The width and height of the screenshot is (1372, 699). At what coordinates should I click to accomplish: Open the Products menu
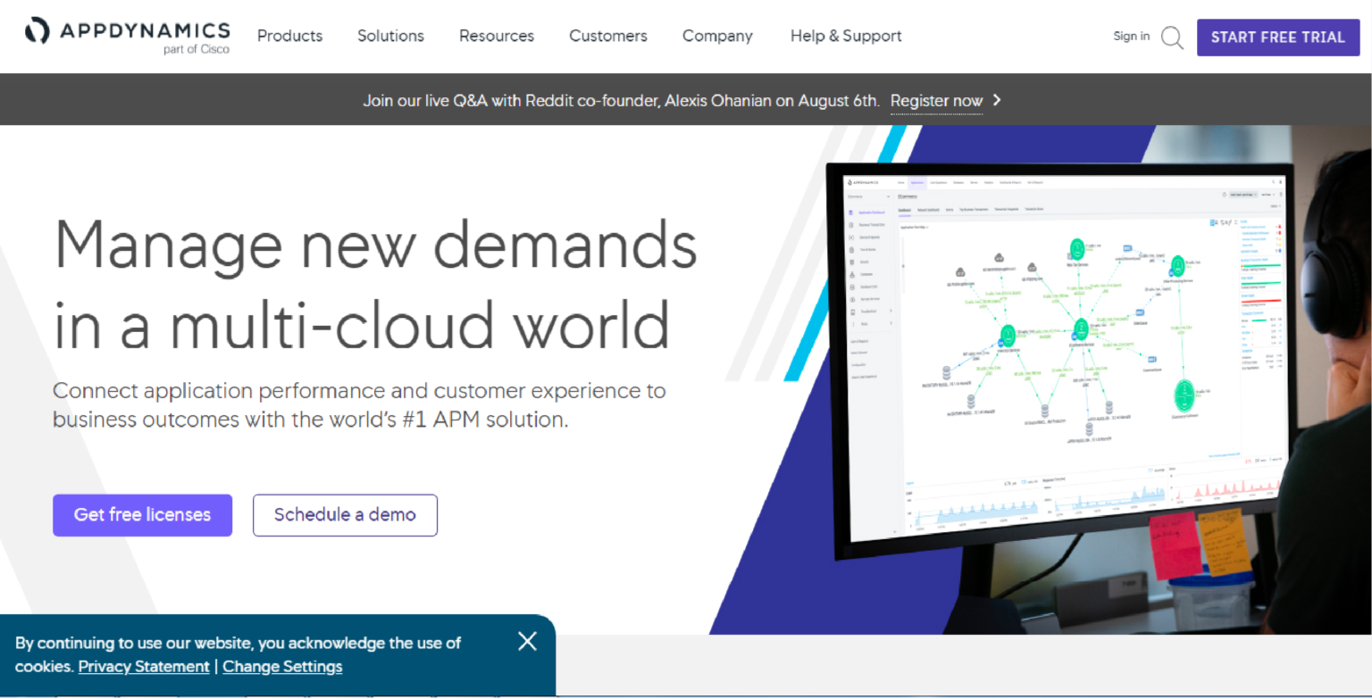pyautogui.click(x=289, y=36)
